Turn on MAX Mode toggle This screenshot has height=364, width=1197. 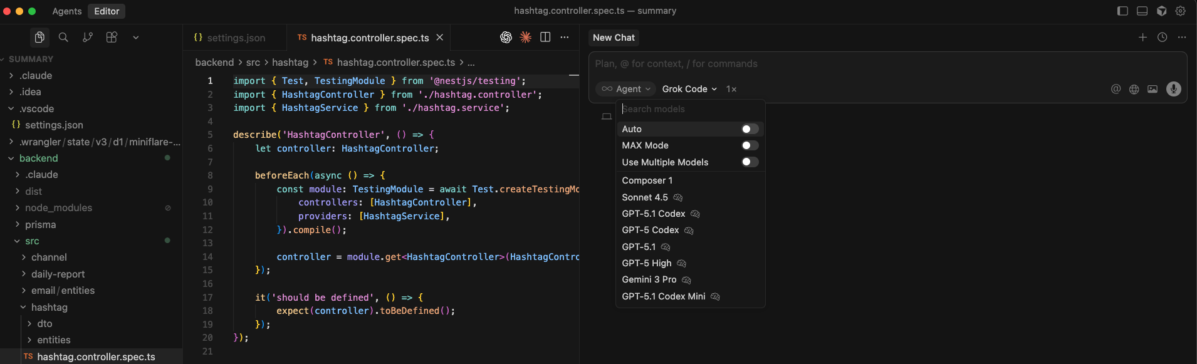click(x=750, y=145)
